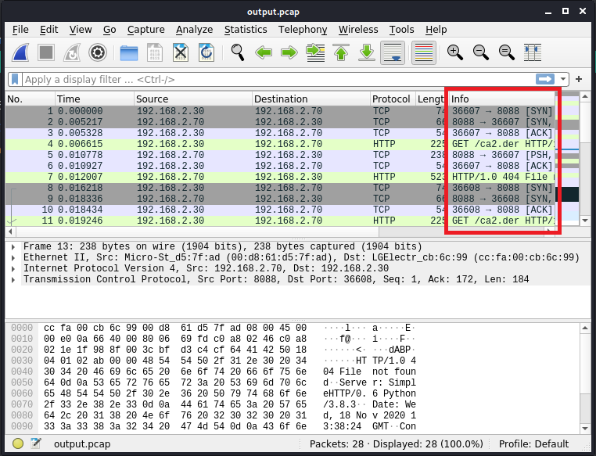596x456 pixels.
Task: Toggle auto-scroll during live capture
Action: pos(393,52)
